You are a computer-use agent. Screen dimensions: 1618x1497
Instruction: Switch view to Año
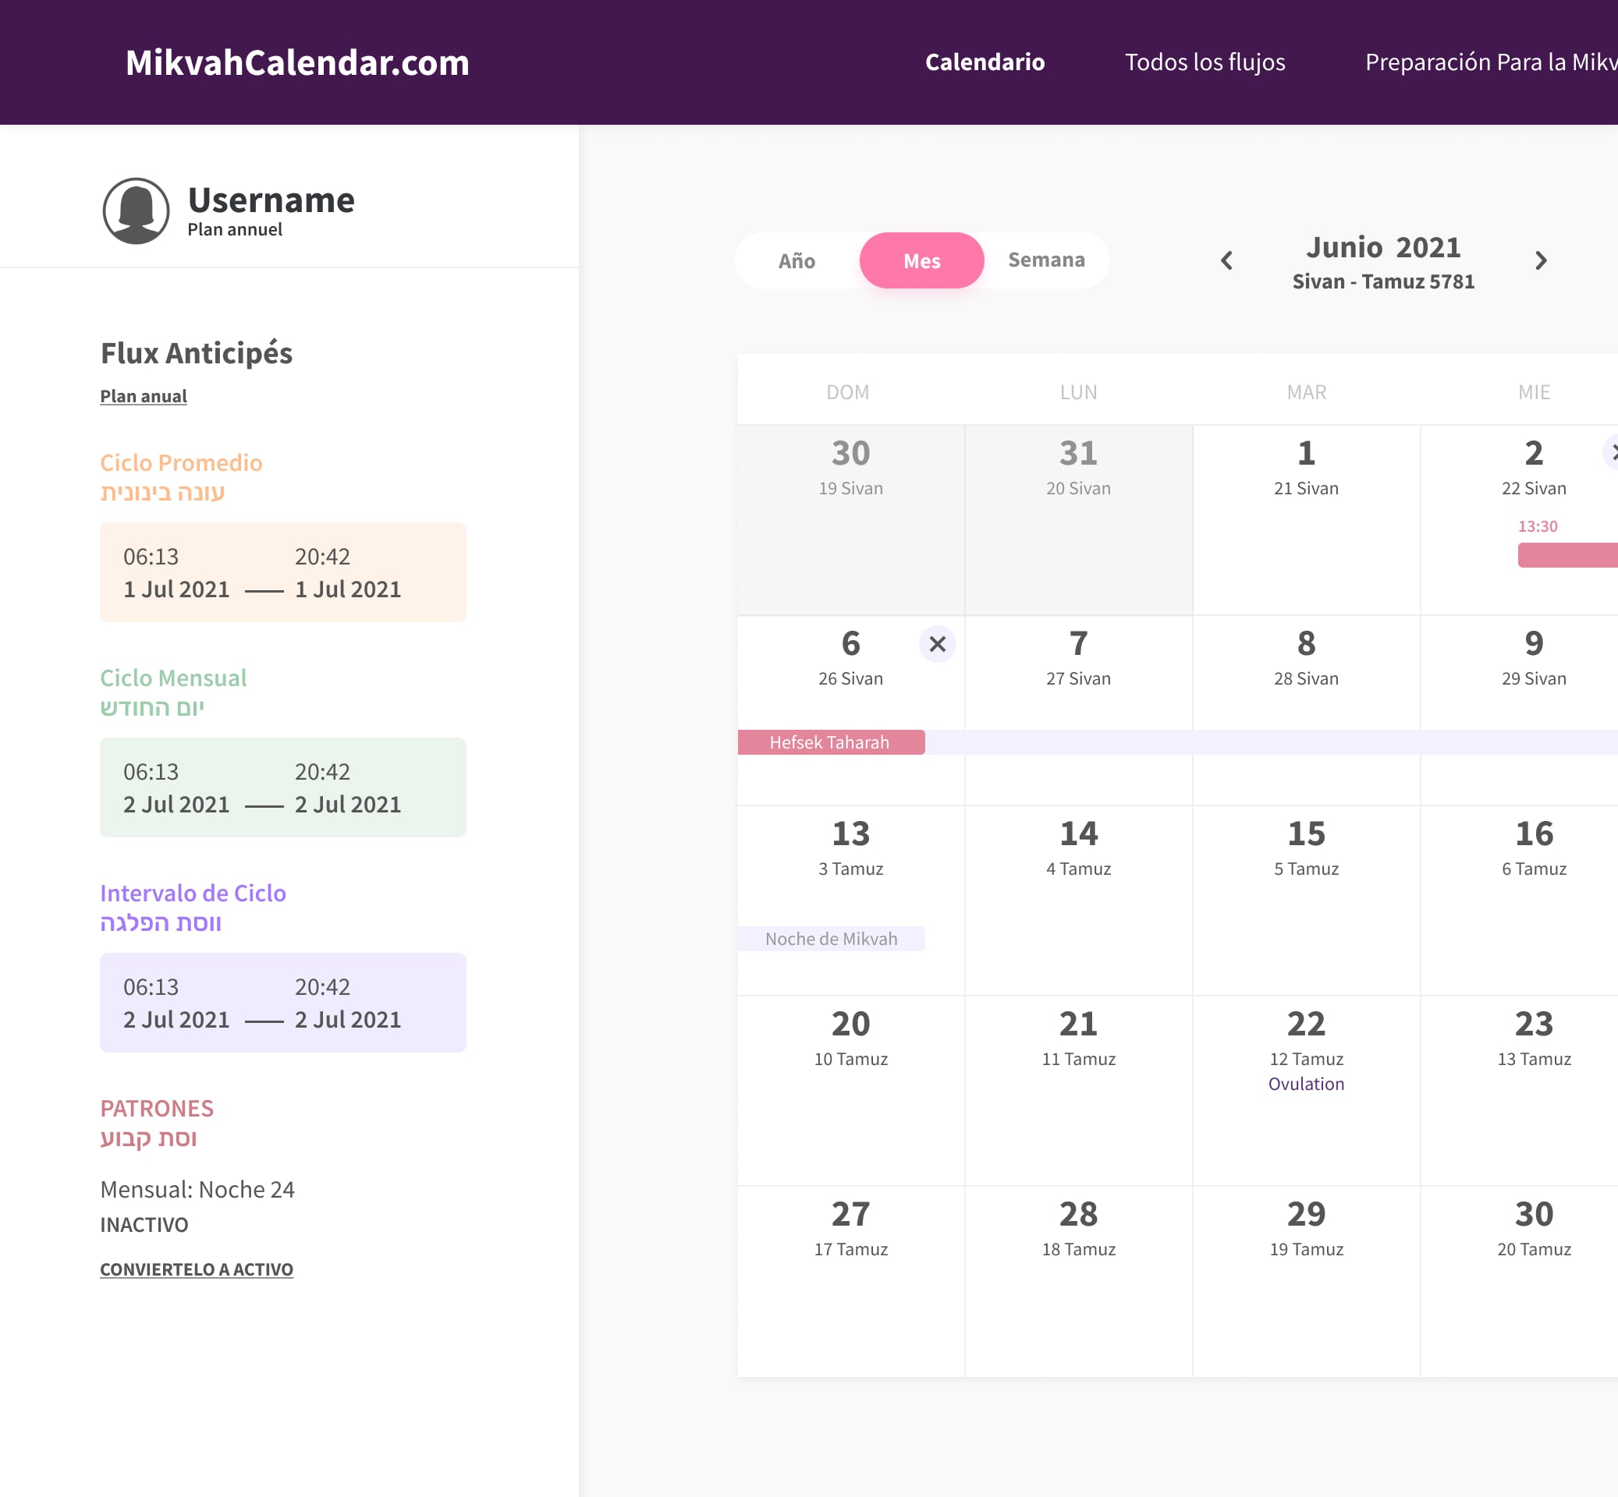click(x=796, y=261)
